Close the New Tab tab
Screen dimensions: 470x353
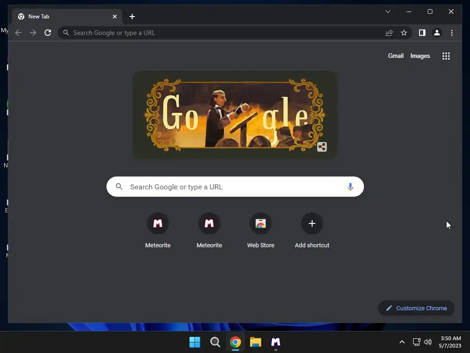114,17
